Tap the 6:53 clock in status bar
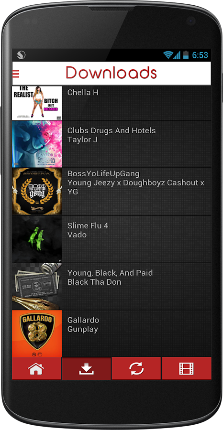The width and height of the screenshot is (223, 430). point(200,55)
